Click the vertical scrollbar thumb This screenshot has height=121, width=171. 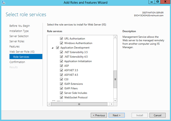[115, 79]
